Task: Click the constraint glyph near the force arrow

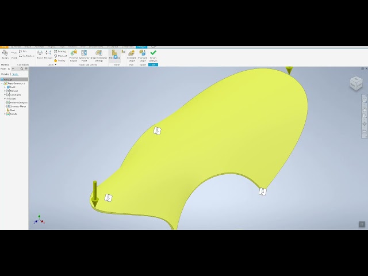Action: point(108,198)
